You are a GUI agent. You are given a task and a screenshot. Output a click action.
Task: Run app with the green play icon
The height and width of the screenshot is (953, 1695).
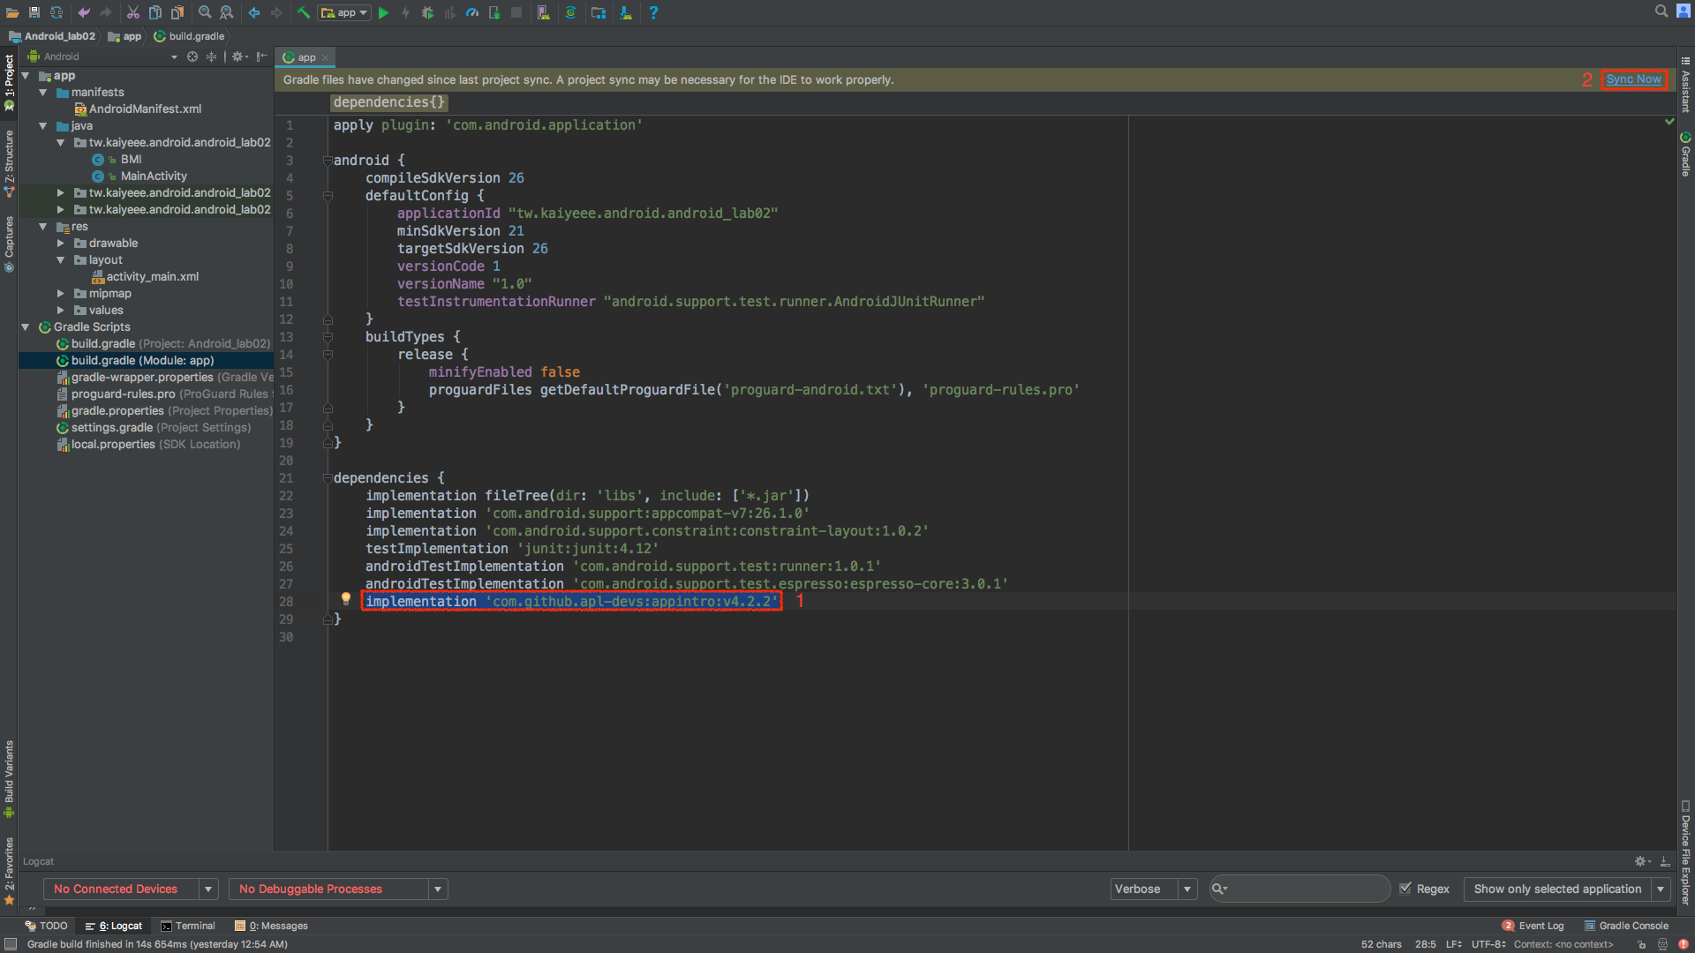383,12
